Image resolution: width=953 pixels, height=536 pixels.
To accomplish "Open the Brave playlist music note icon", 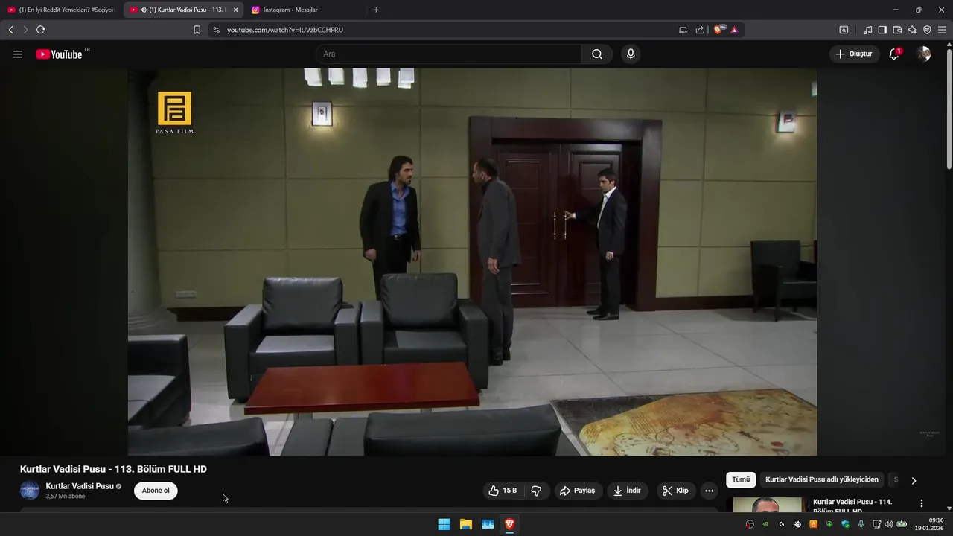I will pos(867,30).
